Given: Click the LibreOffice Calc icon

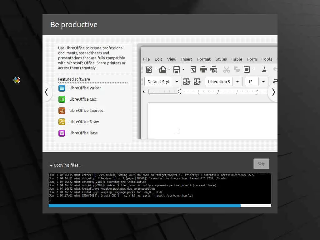Looking at the screenshot, I should click(62, 99).
